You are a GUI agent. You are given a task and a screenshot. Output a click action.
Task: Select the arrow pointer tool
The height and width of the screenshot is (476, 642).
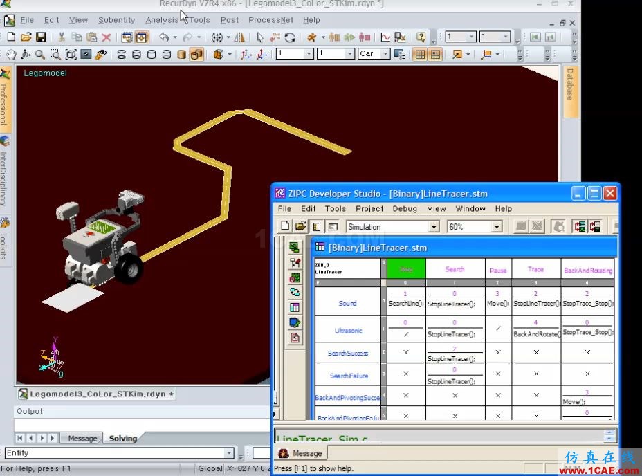pyautogui.click(x=259, y=37)
